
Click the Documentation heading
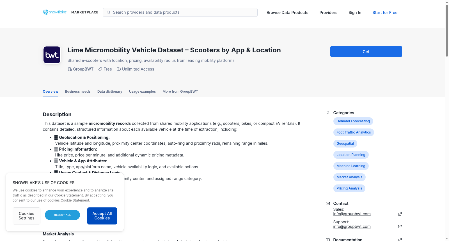[x=348, y=240]
